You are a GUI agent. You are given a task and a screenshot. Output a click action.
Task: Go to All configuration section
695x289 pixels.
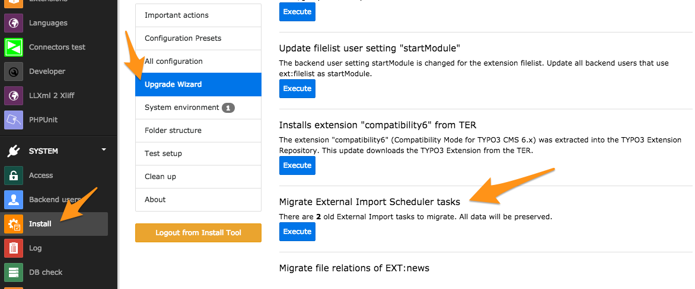click(x=198, y=61)
